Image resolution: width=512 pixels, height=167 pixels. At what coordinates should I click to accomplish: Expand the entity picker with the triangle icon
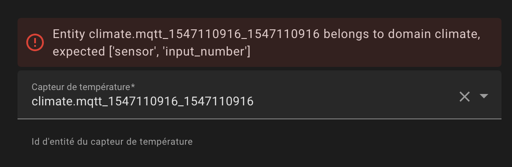tap(484, 96)
